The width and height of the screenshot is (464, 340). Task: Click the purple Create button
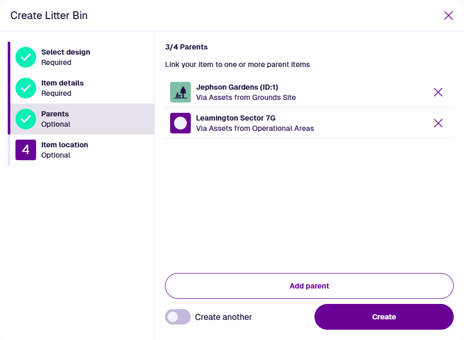click(x=384, y=317)
